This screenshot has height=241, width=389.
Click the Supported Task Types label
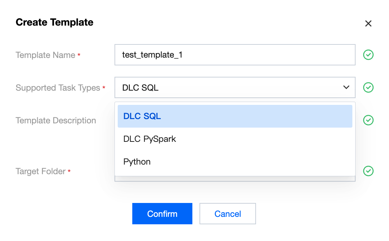(x=58, y=88)
